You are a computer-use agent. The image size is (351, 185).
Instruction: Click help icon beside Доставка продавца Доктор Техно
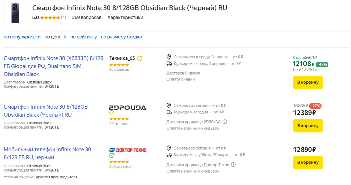pyautogui.click(x=233, y=165)
